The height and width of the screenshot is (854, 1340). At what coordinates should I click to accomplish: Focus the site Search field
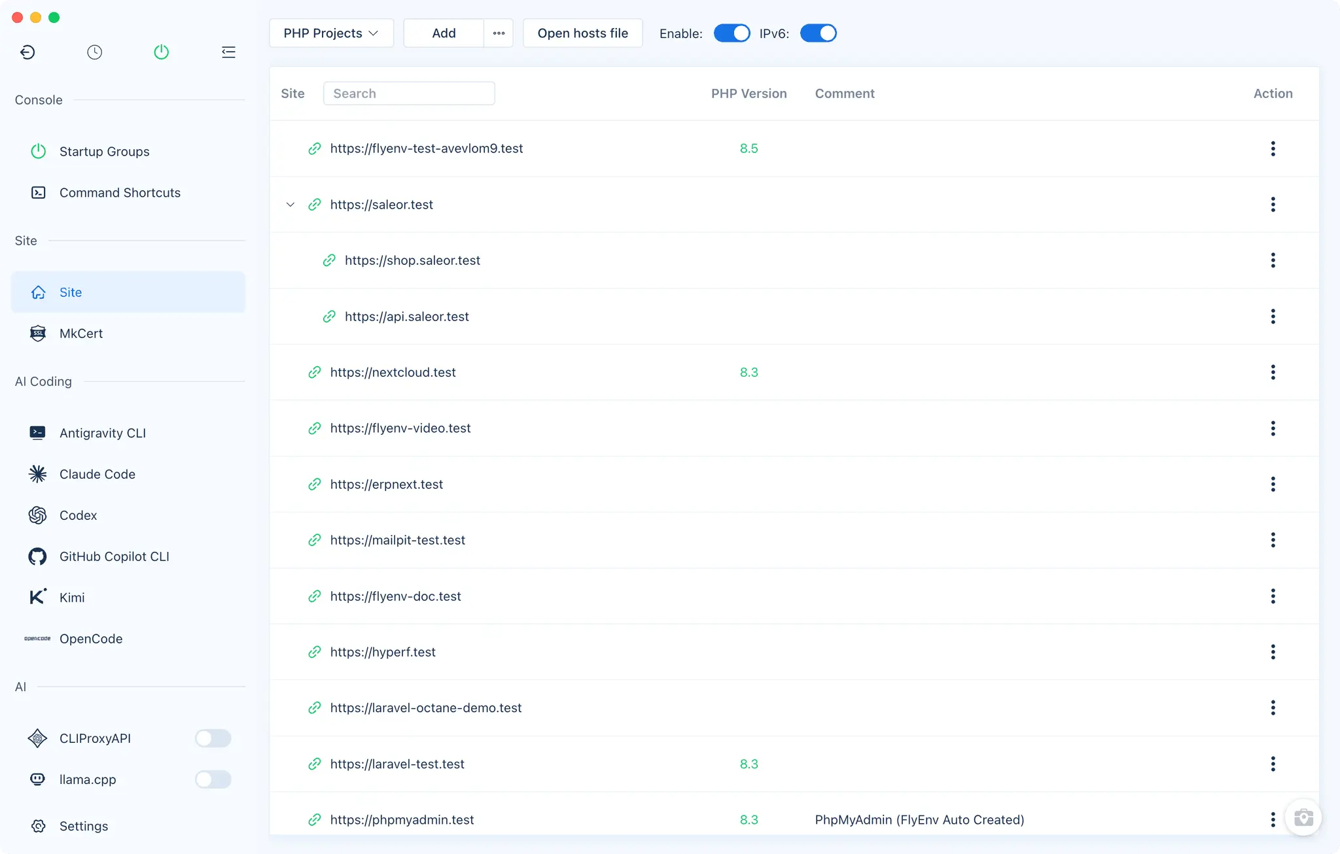(409, 94)
